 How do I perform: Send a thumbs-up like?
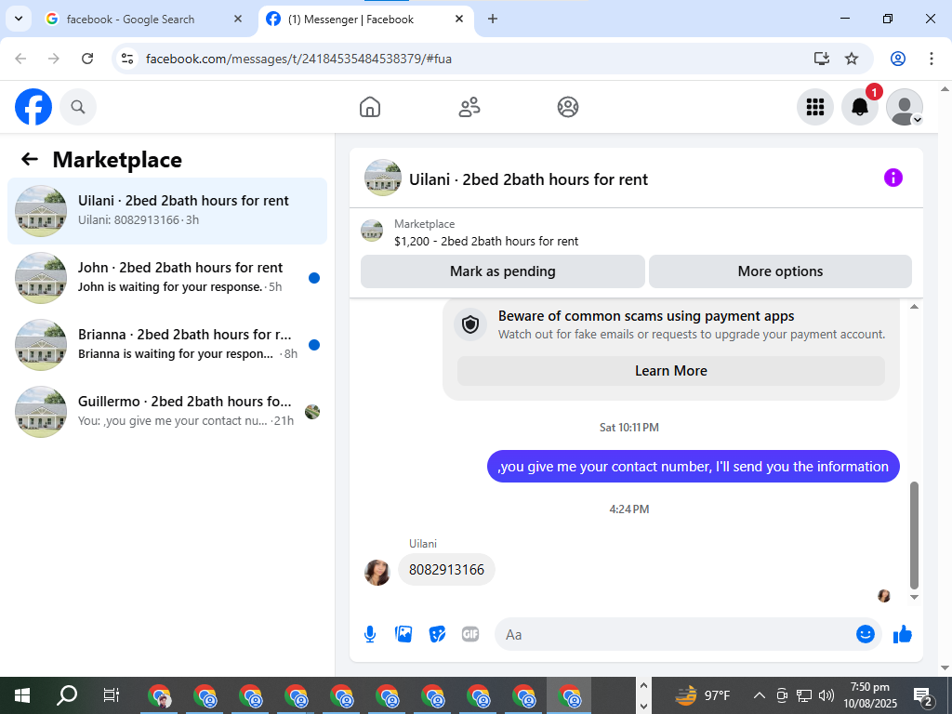pyautogui.click(x=902, y=634)
